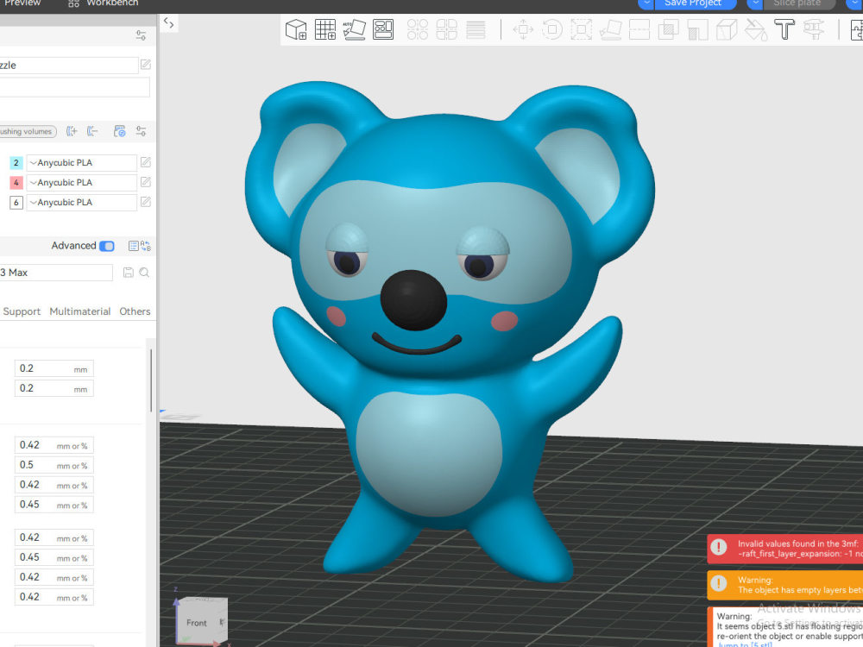Image resolution: width=863 pixels, height=647 pixels.
Task: Open the nozzle printer preset dropdown
Action: (x=68, y=65)
